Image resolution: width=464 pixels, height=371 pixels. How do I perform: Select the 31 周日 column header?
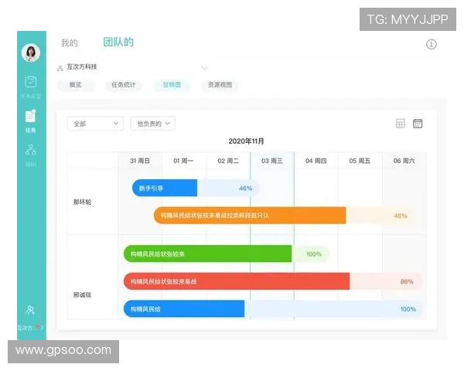[140, 161]
